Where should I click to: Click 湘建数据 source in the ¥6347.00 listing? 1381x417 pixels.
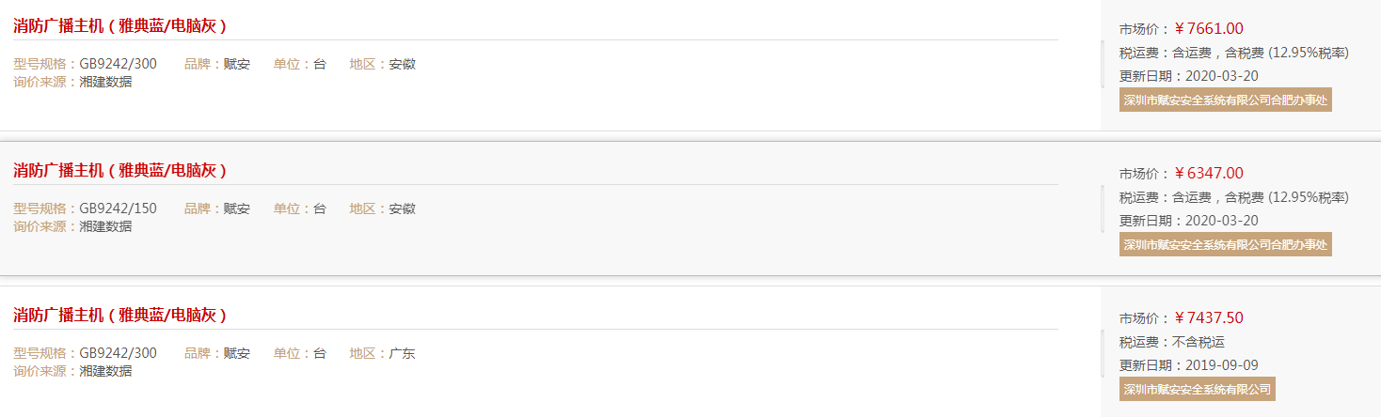tap(105, 225)
